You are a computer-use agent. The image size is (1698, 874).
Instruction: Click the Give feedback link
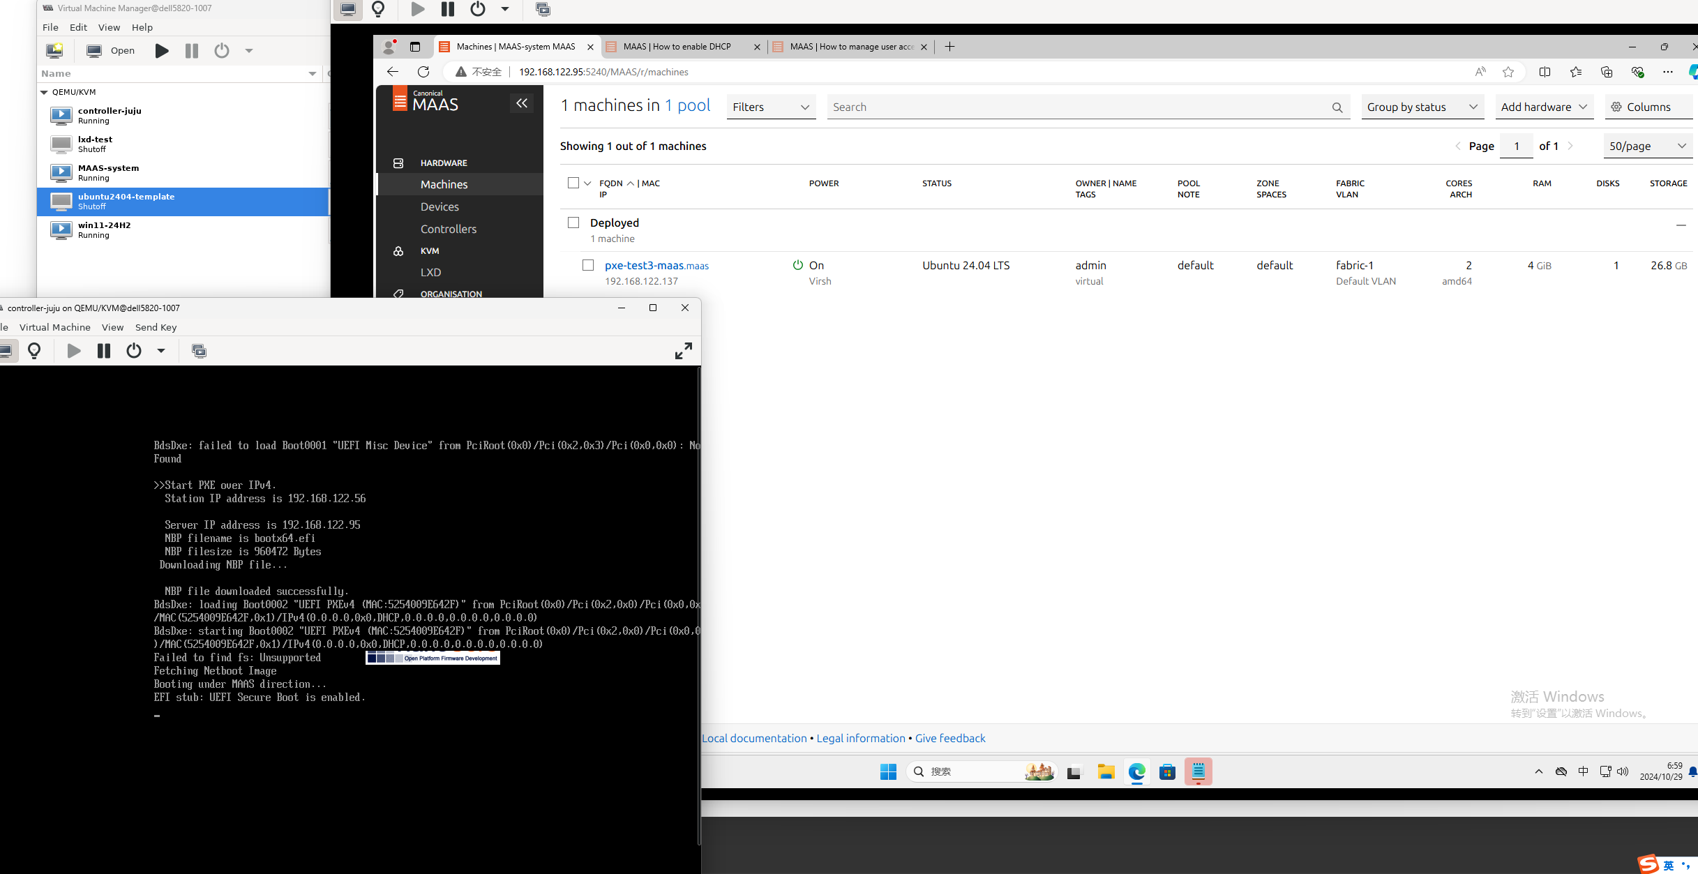tap(949, 738)
